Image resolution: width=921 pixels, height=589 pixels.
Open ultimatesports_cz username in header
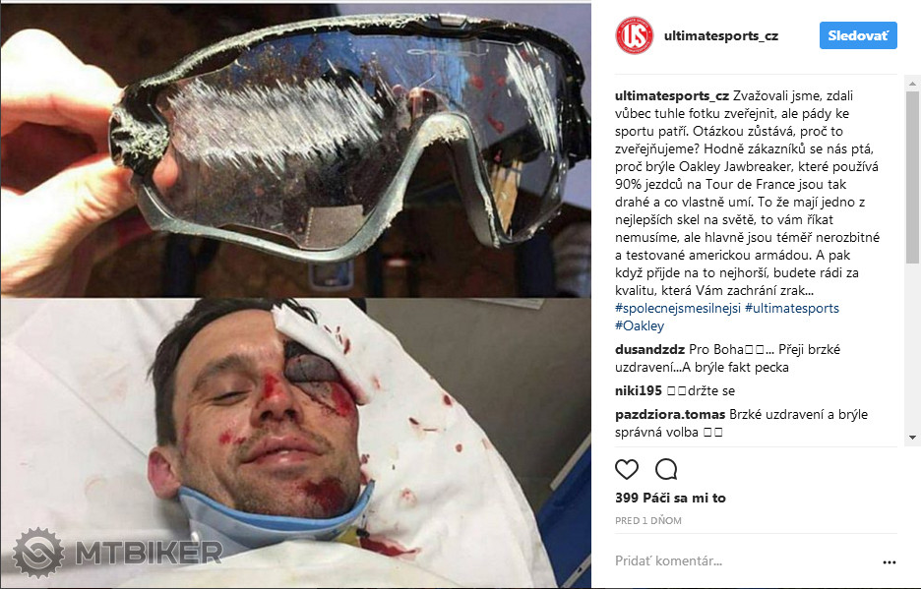click(x=720, y=35)
